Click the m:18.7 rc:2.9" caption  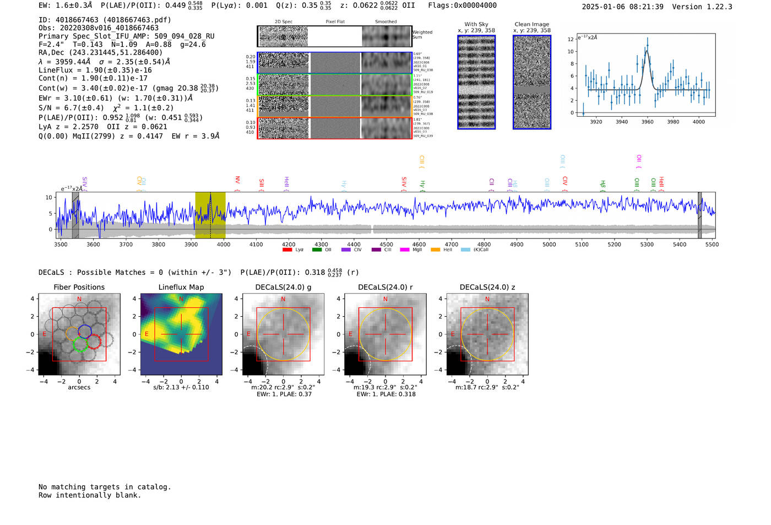point(487,387)
